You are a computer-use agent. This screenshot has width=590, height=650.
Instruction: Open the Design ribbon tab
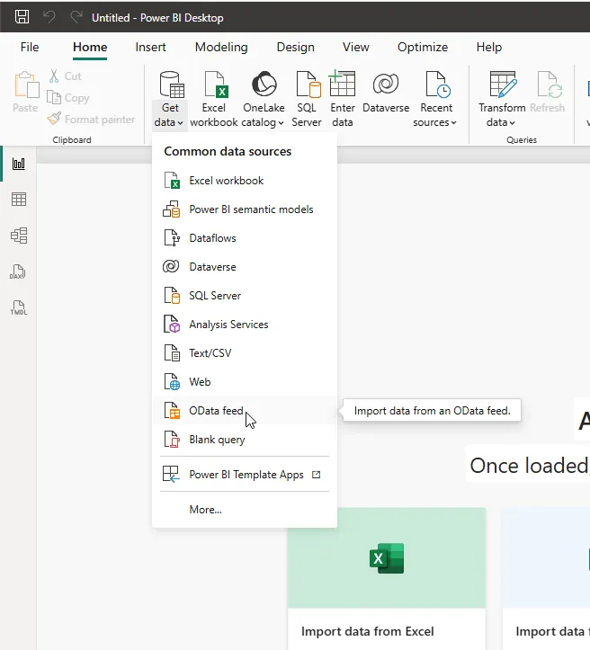point(296,48)
